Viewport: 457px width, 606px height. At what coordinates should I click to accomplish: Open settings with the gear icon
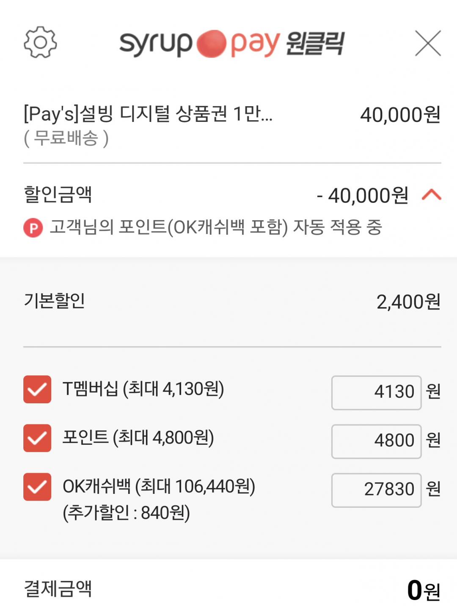pyautogui.click(x=40, y=42)
